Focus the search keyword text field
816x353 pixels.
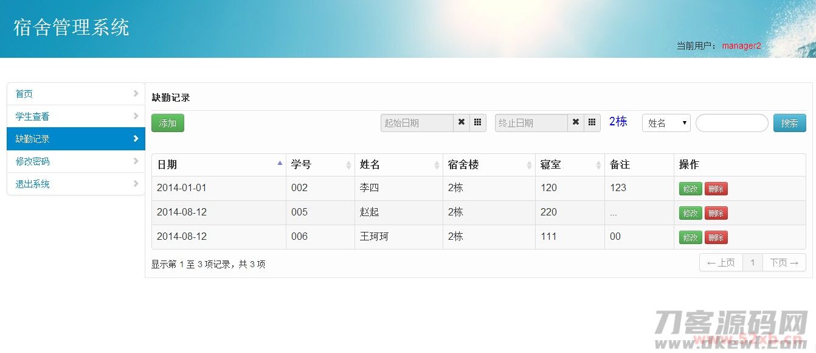point(731,123)
